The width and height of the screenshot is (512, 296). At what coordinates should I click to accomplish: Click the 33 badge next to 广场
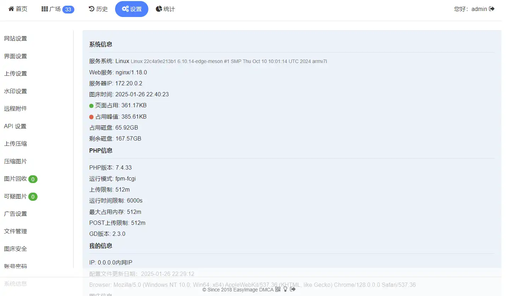[x=68, y=9]
